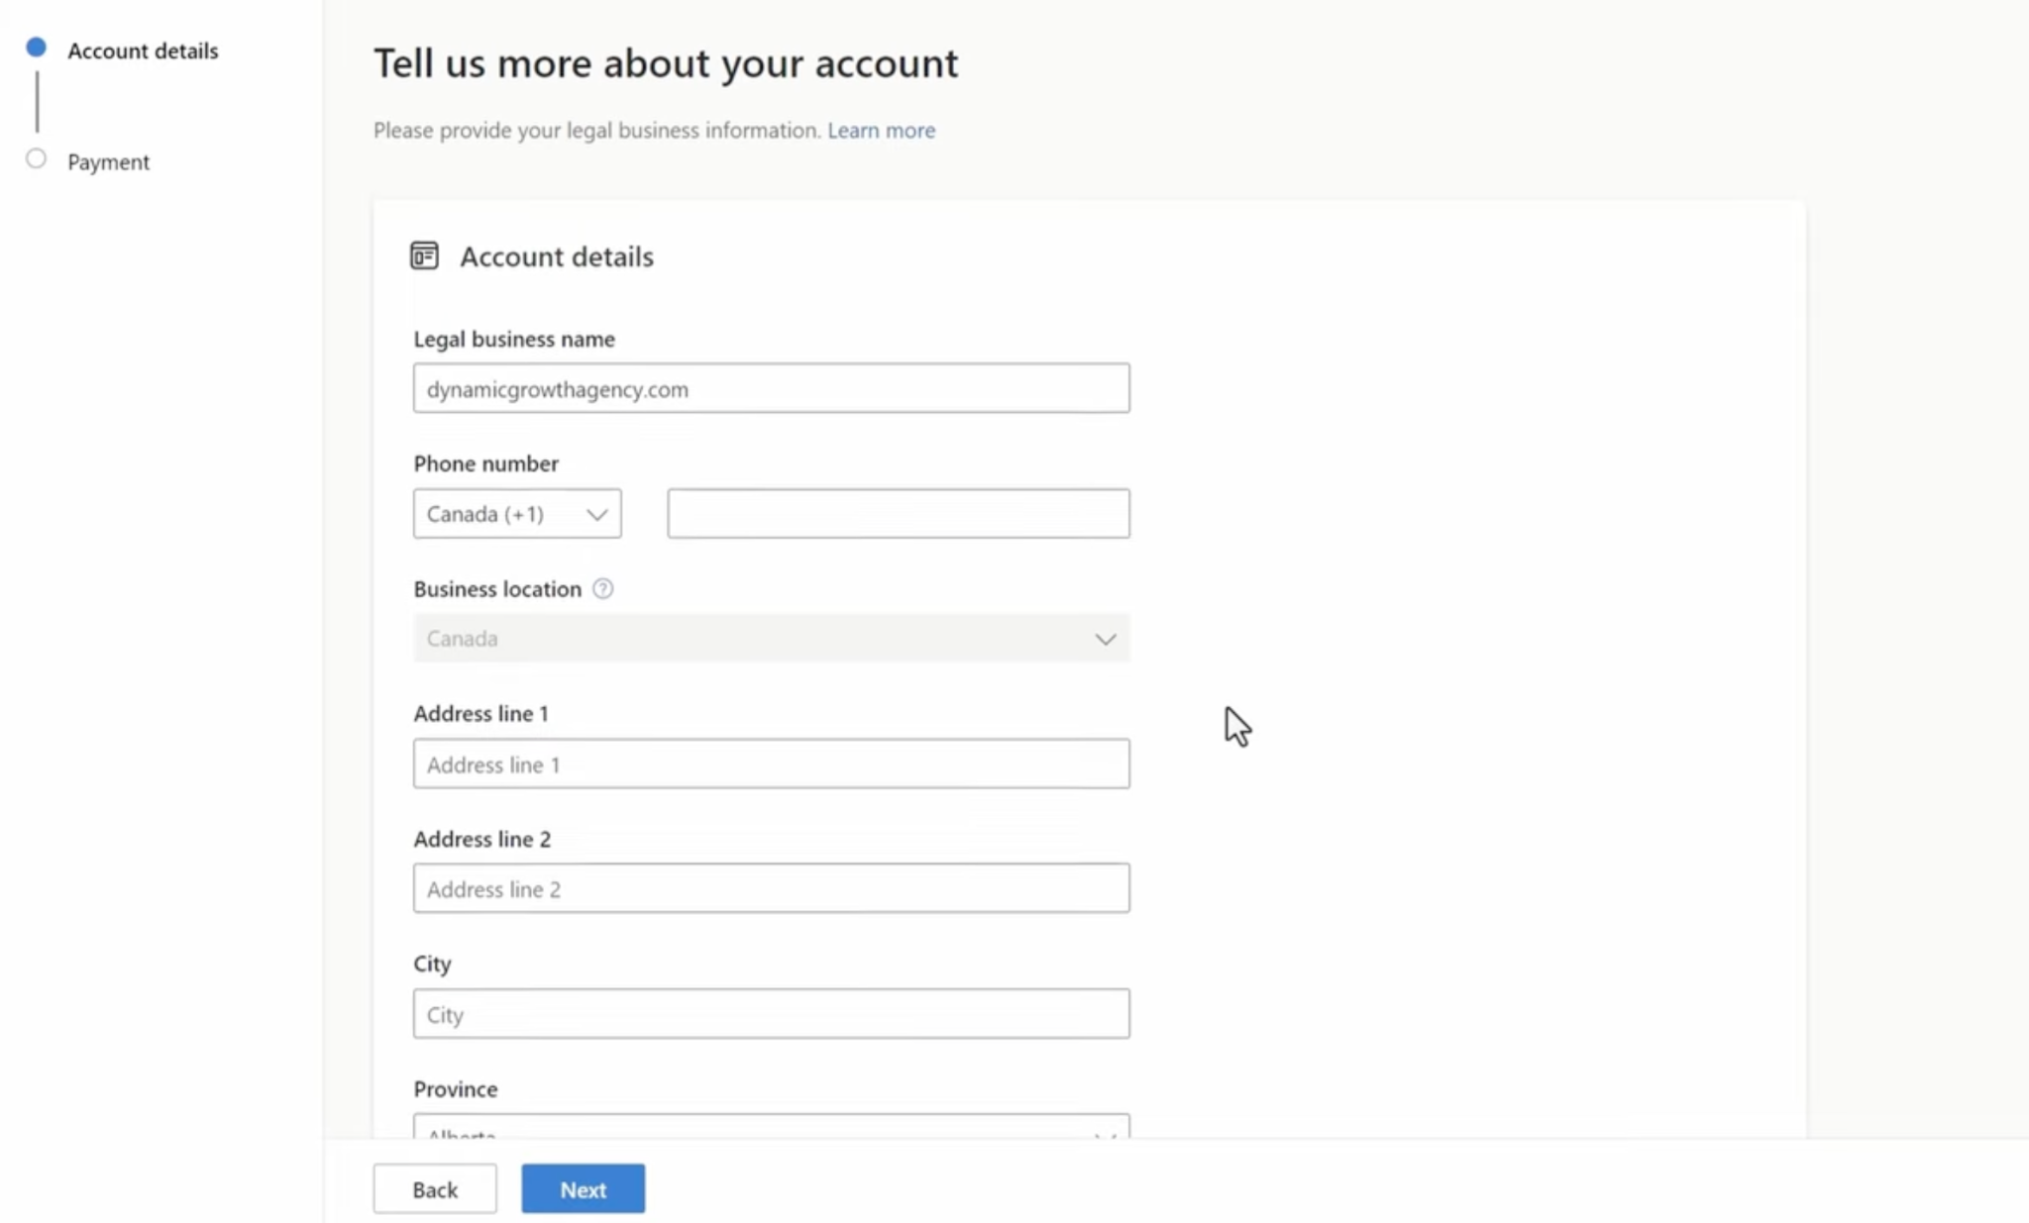Select the Payment step circle

coord(37,158)
